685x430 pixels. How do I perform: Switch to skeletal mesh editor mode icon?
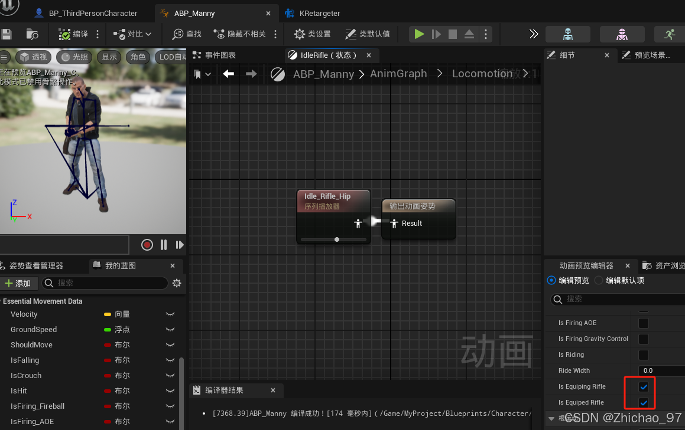point(622,34)
